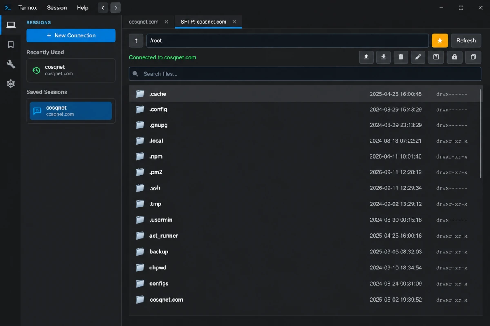Select the .local folder row
This screenshot has height=326, width=490.
tap(305, 141)
